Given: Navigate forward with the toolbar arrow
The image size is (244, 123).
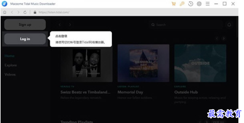Looking at the screenshot, I should click(x=18, y=12).
